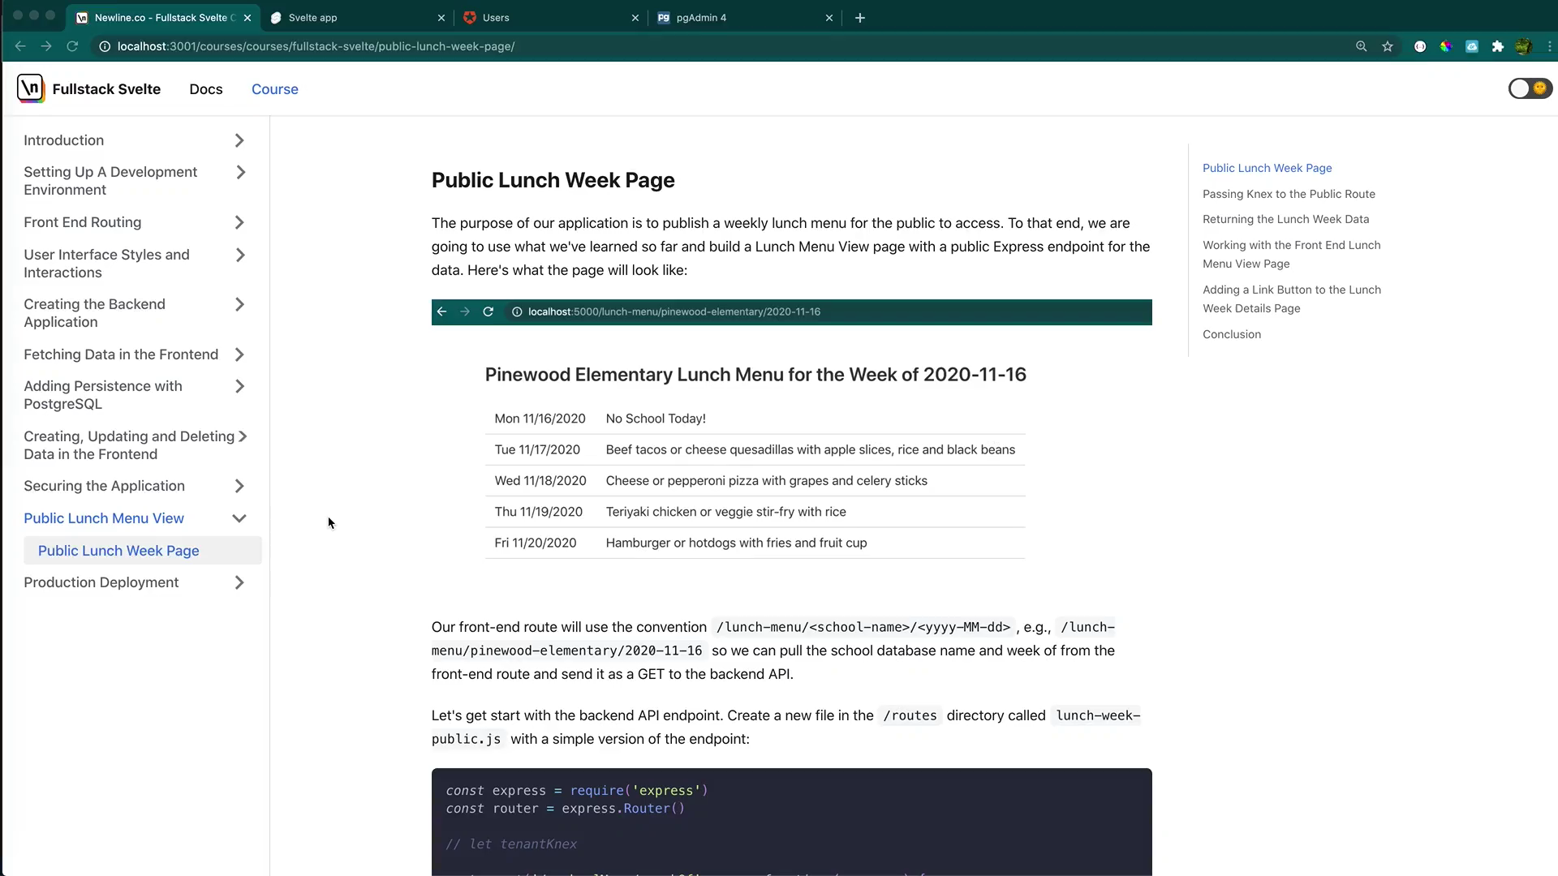Screen dimensions: 1558x876
Task: Switch to the Users tab
Action: pos(551,18)
